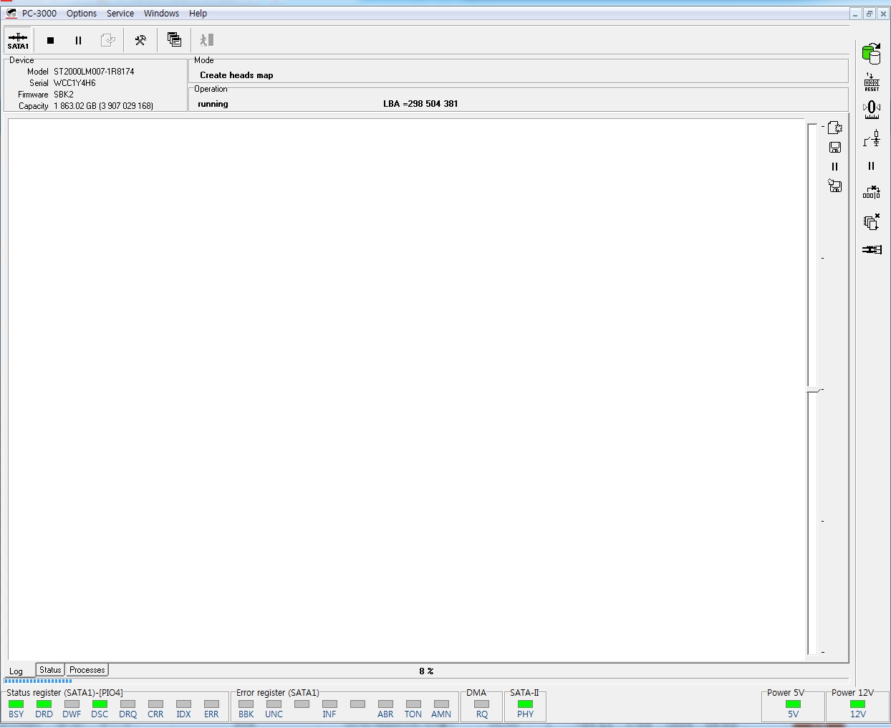Switch to the Status tab
This screenshot has height=728, width=891.
click(x=50, y=670)
